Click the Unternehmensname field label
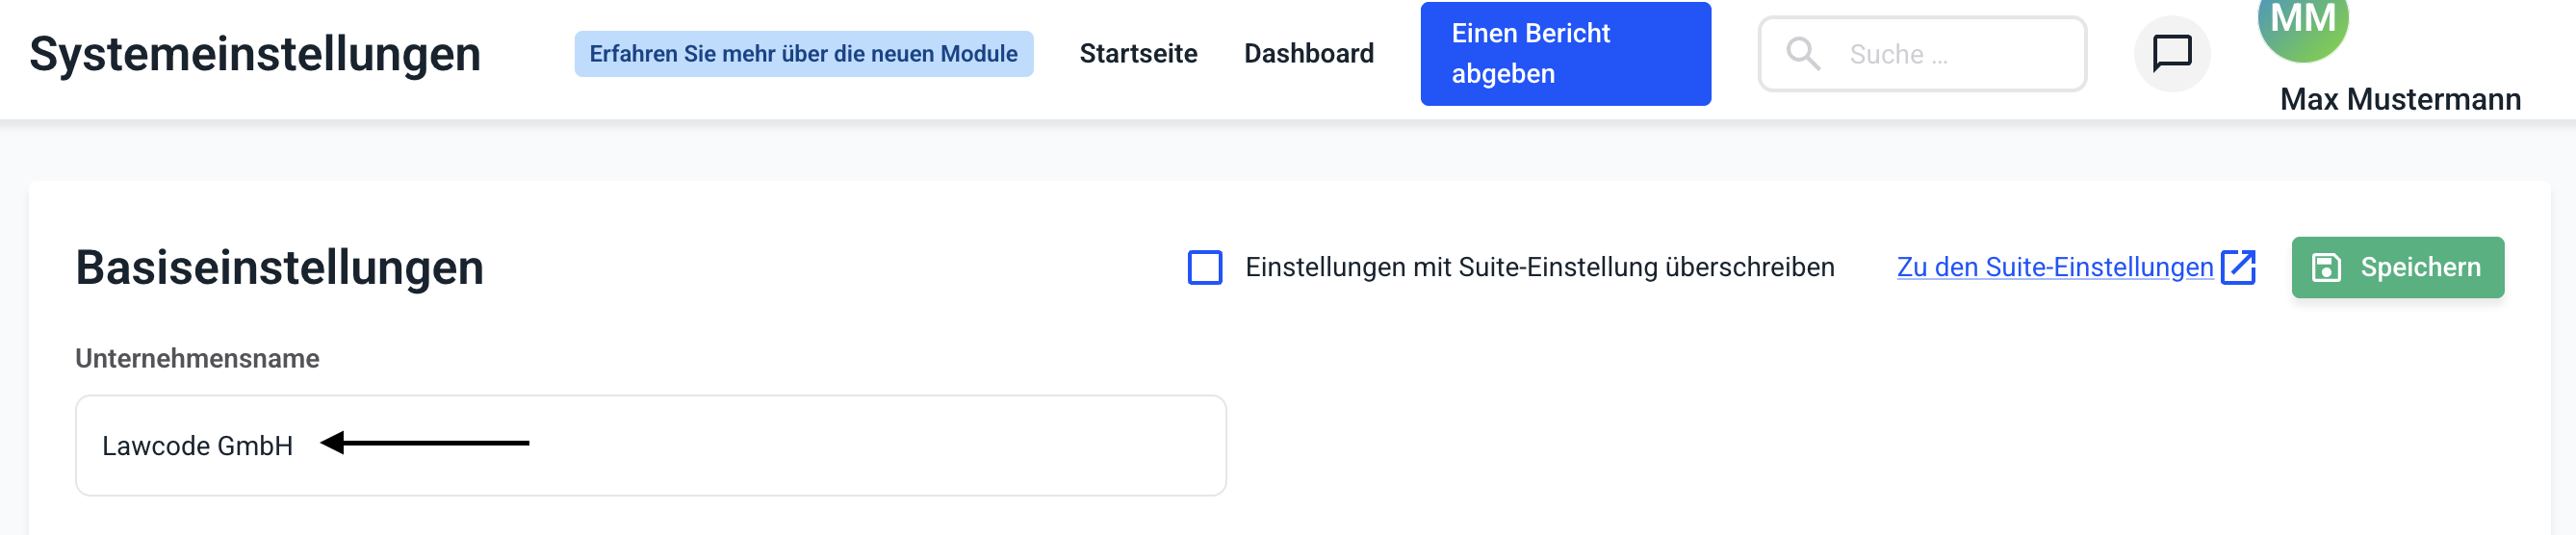This screenshot has height=535, width=2576. pos(197,359)
